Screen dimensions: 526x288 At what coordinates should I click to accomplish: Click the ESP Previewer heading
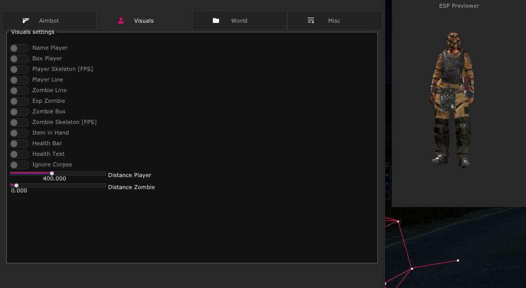pos(459,6)
